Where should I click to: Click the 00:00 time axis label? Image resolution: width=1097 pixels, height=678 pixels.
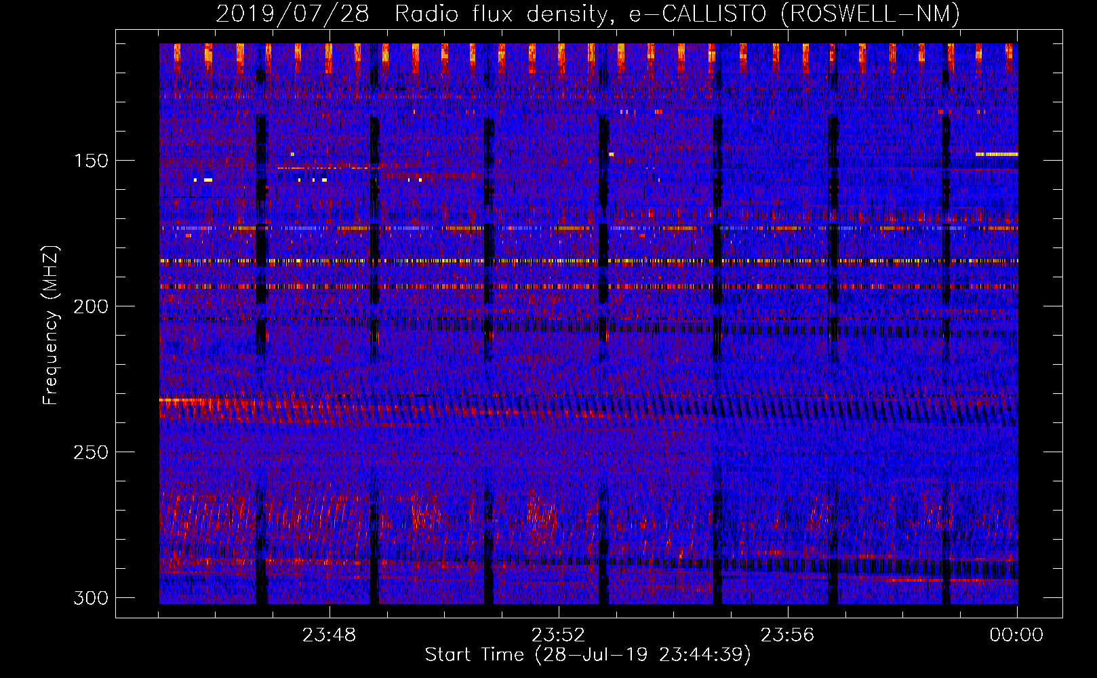coord(1016,635)
